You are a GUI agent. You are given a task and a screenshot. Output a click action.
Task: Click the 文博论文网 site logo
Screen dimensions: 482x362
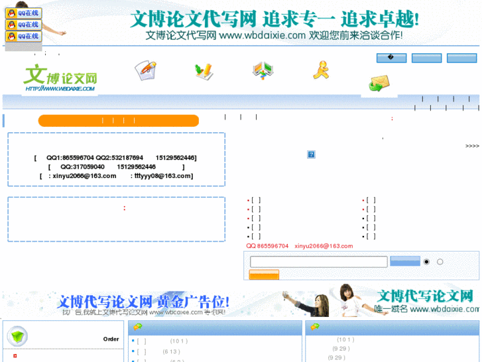(x=60, y=78)
